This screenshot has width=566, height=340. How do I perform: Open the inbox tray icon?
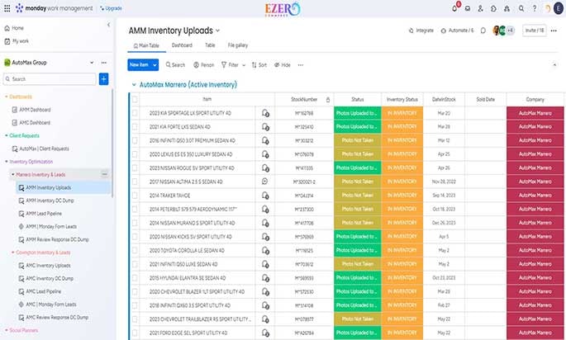click(x=468, y=8)
